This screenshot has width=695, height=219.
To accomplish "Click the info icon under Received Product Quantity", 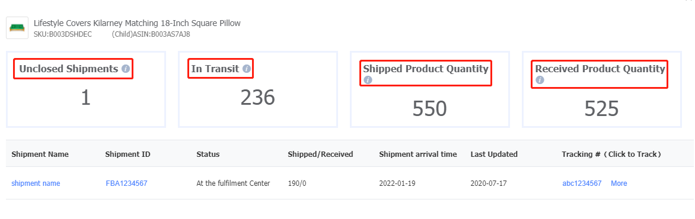I will click(x=540, y=80).
